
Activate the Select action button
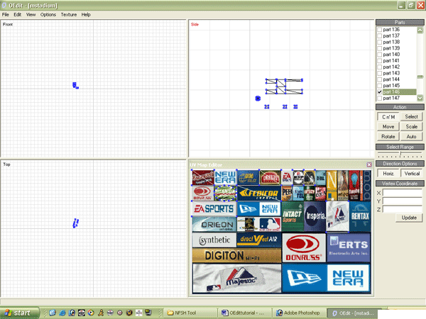(x=411, y=117)
